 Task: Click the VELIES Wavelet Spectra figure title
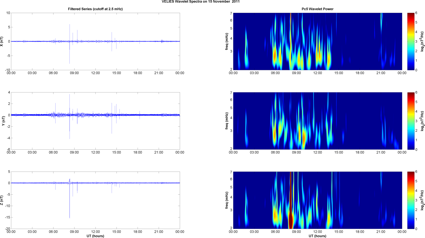point(200,2)
